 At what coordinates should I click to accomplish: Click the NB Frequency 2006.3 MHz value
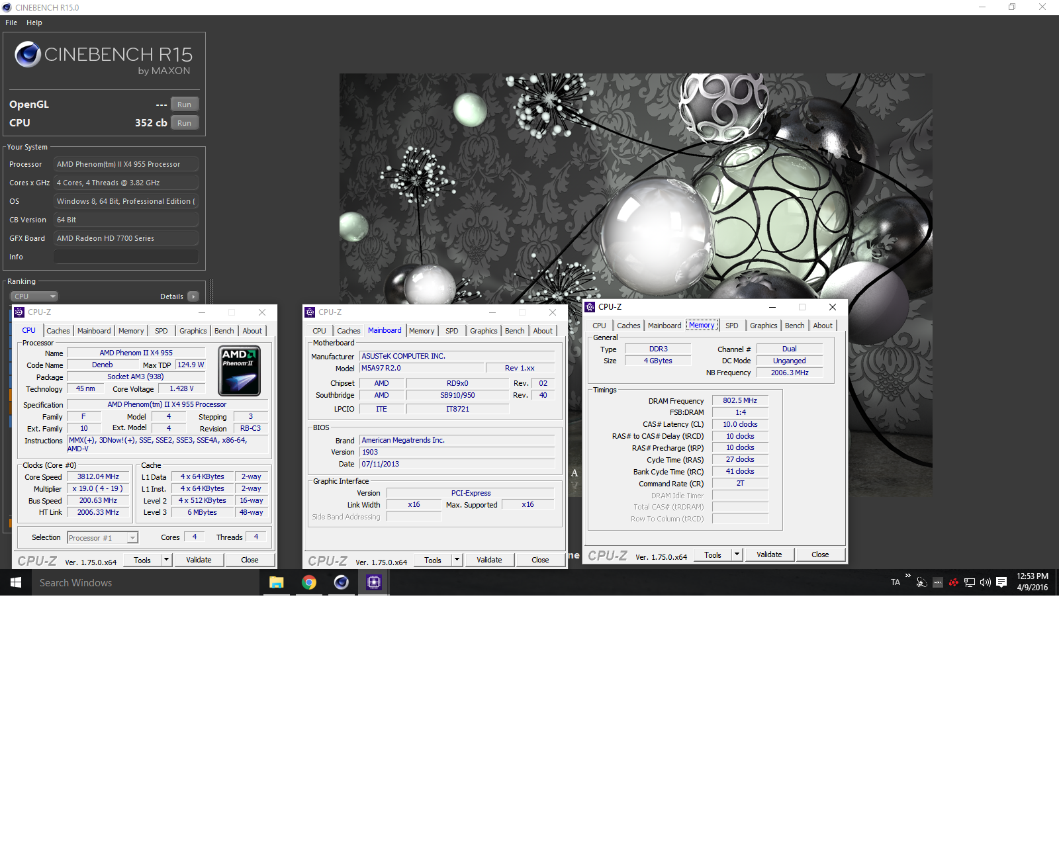(x=790, y=373)
